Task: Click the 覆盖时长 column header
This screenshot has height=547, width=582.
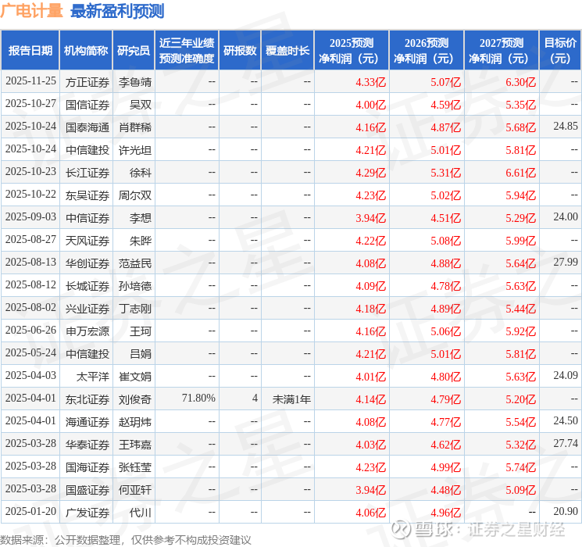Action: tap(287, 51)
